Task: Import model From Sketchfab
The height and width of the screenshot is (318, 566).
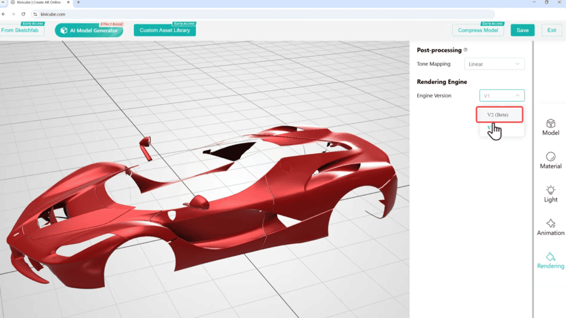Action: point(21,30)
